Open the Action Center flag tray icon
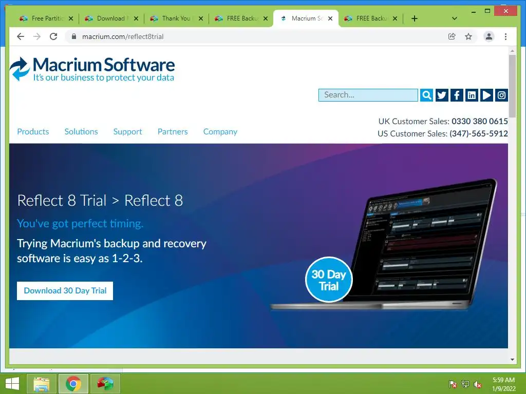This screenshot has width=526, height=394. [x=453, y=384]
